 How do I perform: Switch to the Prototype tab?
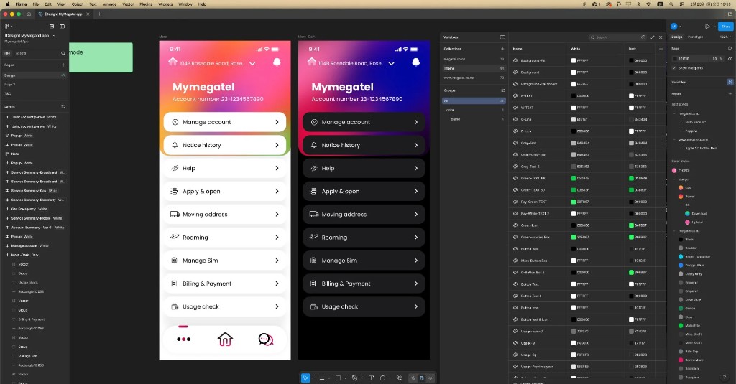[x=696, y=37]
